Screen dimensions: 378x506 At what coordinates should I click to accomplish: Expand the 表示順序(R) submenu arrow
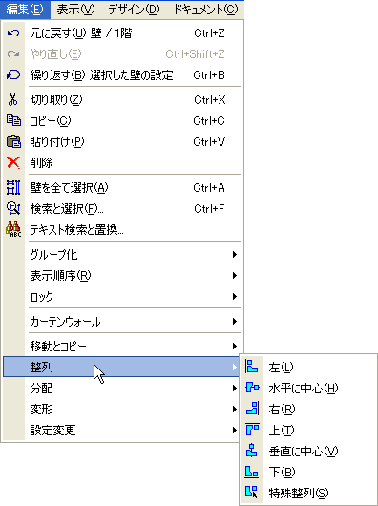(235, 275)
